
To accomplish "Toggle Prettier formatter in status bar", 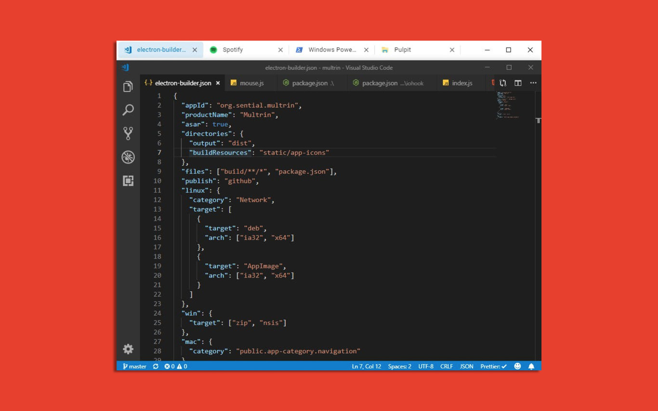I will coord(492,366).
